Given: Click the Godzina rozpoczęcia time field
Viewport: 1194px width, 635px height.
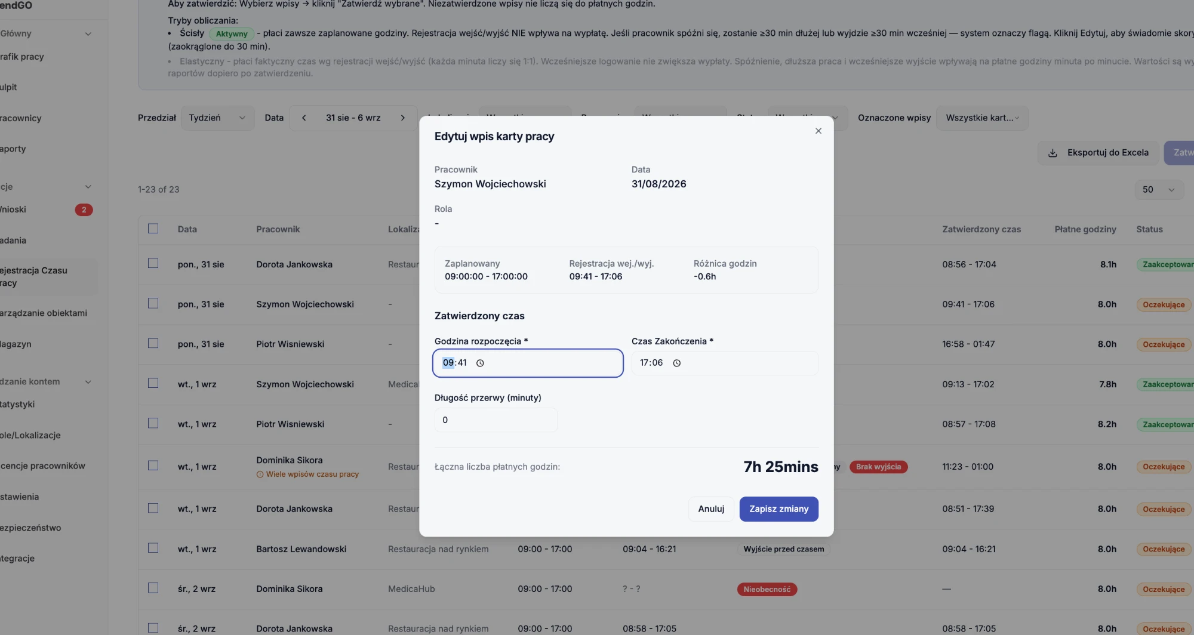Looking at the screenshot, I should point(528,363).
